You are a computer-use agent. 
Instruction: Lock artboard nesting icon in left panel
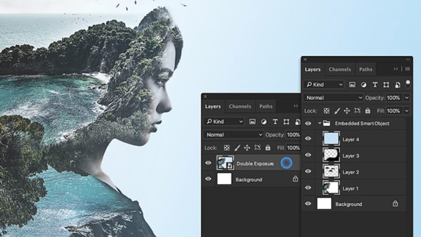tap(257, 148)
